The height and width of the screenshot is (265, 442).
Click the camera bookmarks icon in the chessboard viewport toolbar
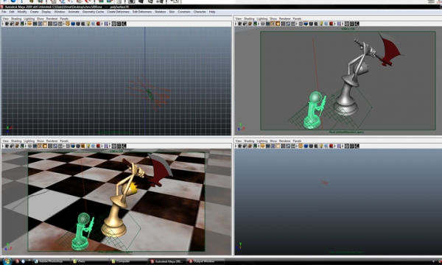pos(17,146)
